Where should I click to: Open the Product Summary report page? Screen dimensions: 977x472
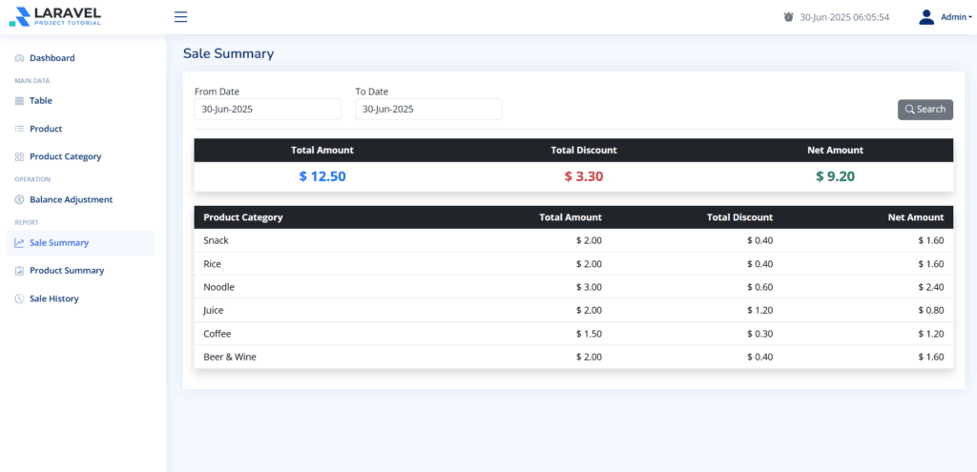pos(66,271)
